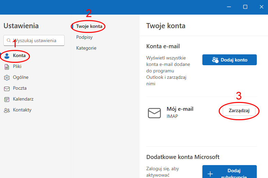
Task: Minimize the settings window
Action: 229,7
